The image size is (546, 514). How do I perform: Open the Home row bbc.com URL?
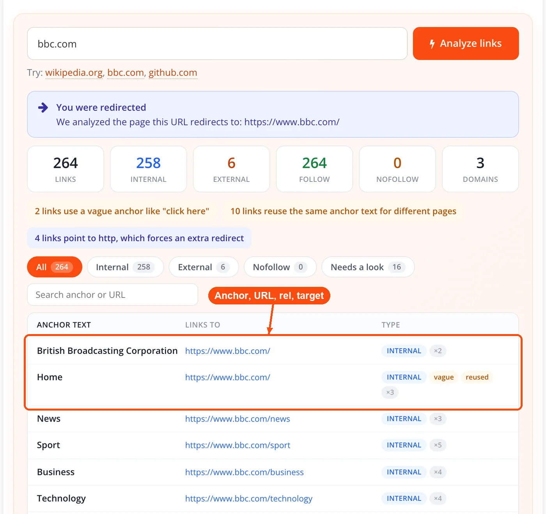(x=227, y=377)
